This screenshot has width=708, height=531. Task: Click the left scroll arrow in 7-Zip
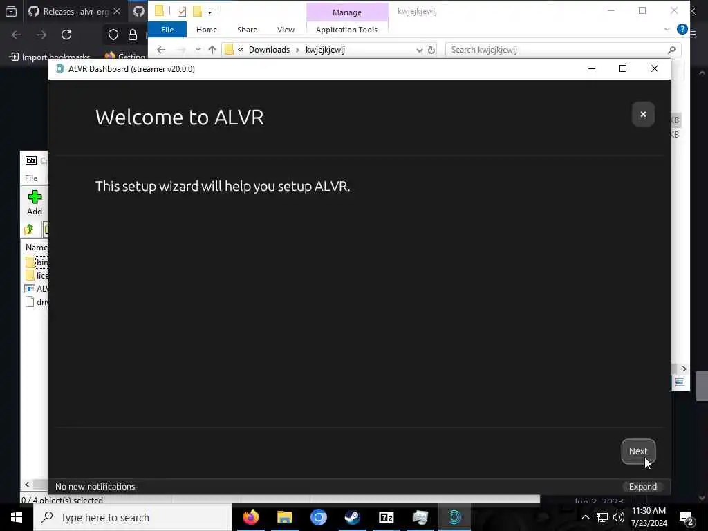pyautogui.click(x=27, y=485)
